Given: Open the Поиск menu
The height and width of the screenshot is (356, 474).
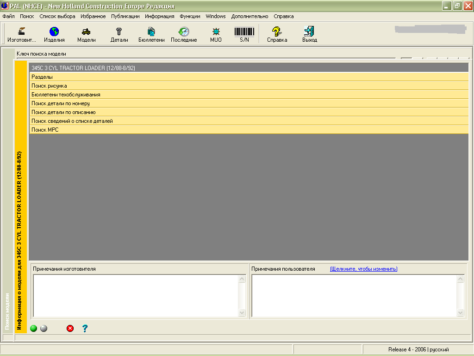Looking at the screenshot, I should (x=27, y=16).
